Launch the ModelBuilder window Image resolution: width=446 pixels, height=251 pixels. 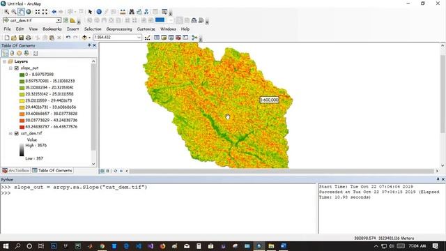[194, 38]
